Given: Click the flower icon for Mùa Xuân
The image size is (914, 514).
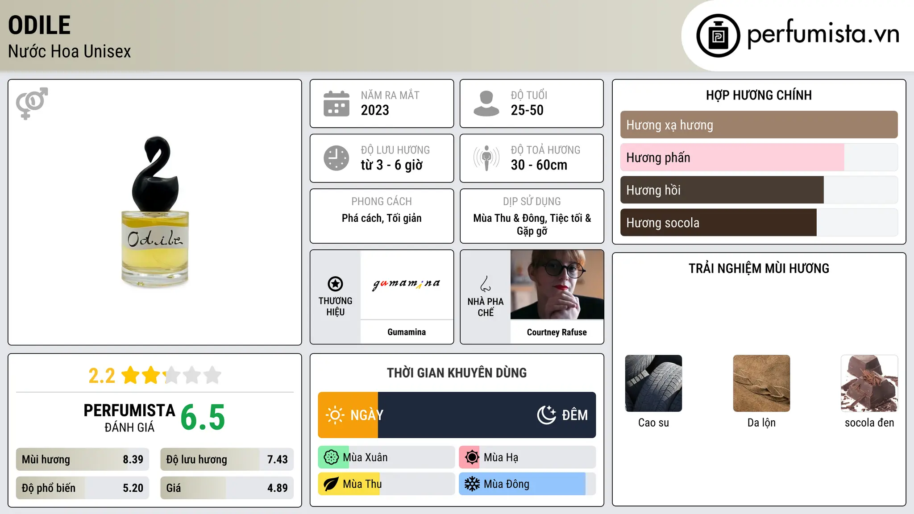Looking at the screenshot, I should [x=331, y=457].
